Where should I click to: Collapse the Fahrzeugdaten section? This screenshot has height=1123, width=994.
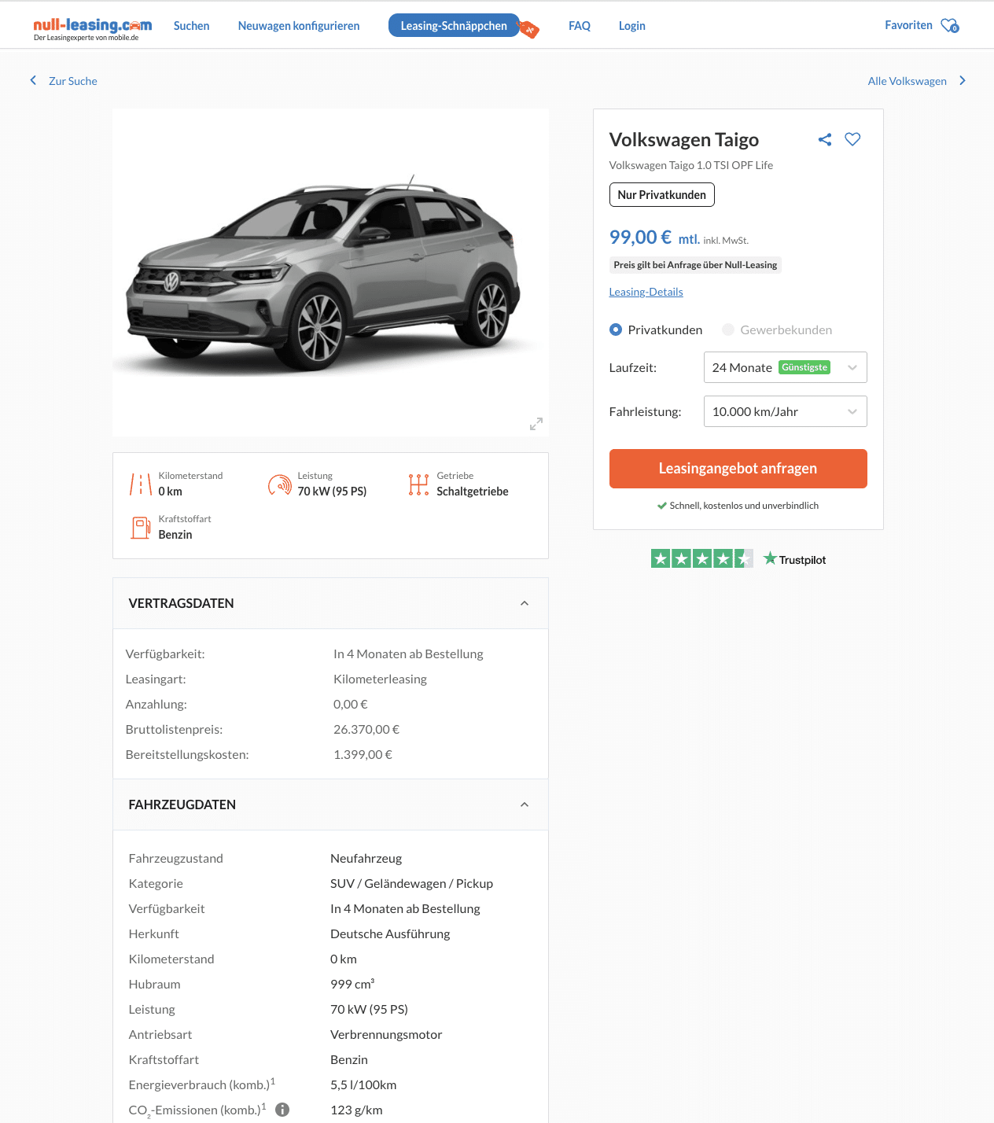point(525,805)
